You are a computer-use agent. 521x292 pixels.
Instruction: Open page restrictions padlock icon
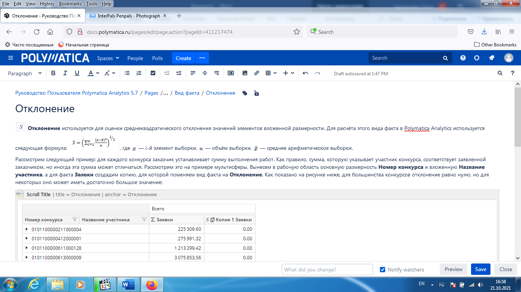click(256, 93)
